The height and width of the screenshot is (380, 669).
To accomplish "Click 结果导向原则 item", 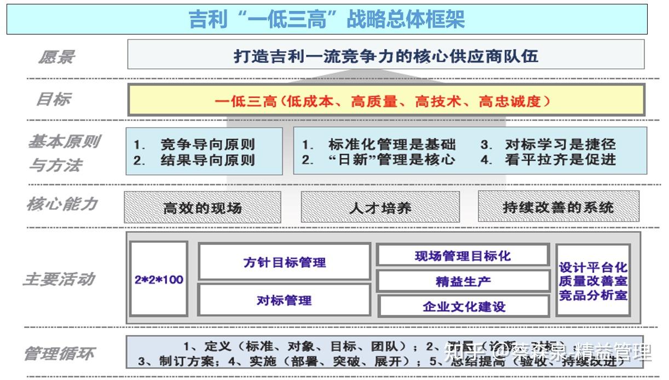I will [207, 160].
